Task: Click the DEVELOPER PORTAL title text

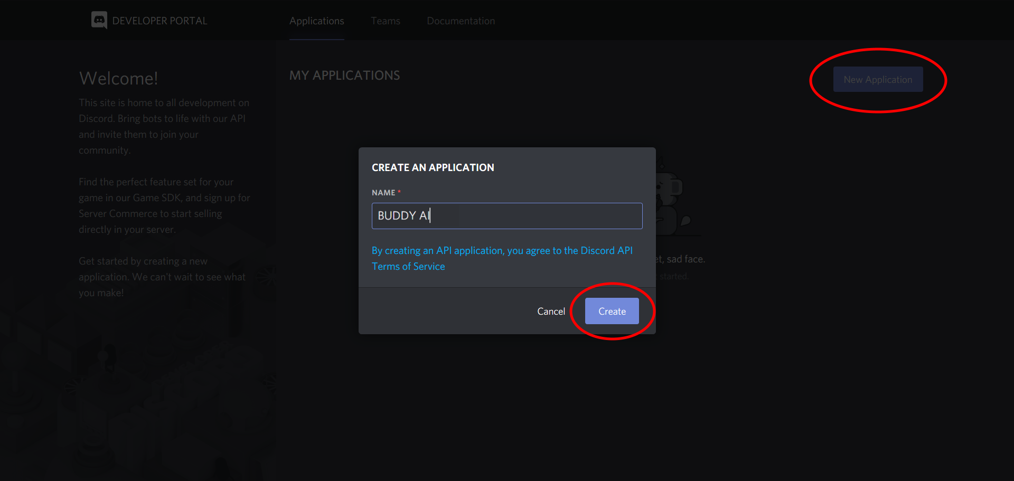Action: (x=159, y=21)
